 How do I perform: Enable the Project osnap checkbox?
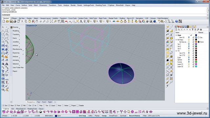pos(70,106)
